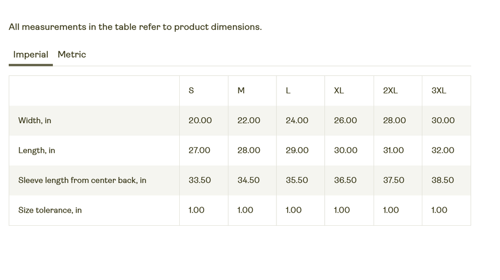
Task: Click the L size column header
Action: click(x=288, y=90)
